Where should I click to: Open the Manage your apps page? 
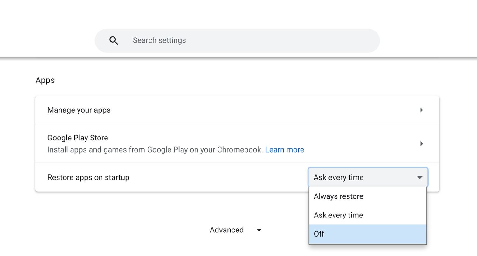(223, 110)
